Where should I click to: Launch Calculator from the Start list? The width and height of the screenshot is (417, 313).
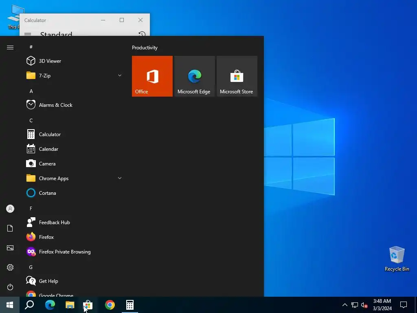[x=75, y=134]
